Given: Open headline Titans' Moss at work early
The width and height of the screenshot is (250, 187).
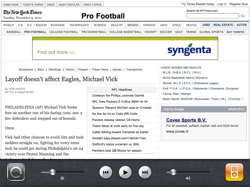Looking at the screenshot, I should click(x=118, y=126).
